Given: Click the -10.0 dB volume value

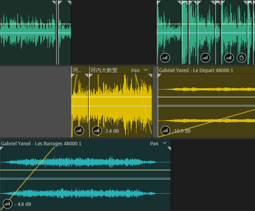Looking at the screenshot, I should click(x=181, y=131).
